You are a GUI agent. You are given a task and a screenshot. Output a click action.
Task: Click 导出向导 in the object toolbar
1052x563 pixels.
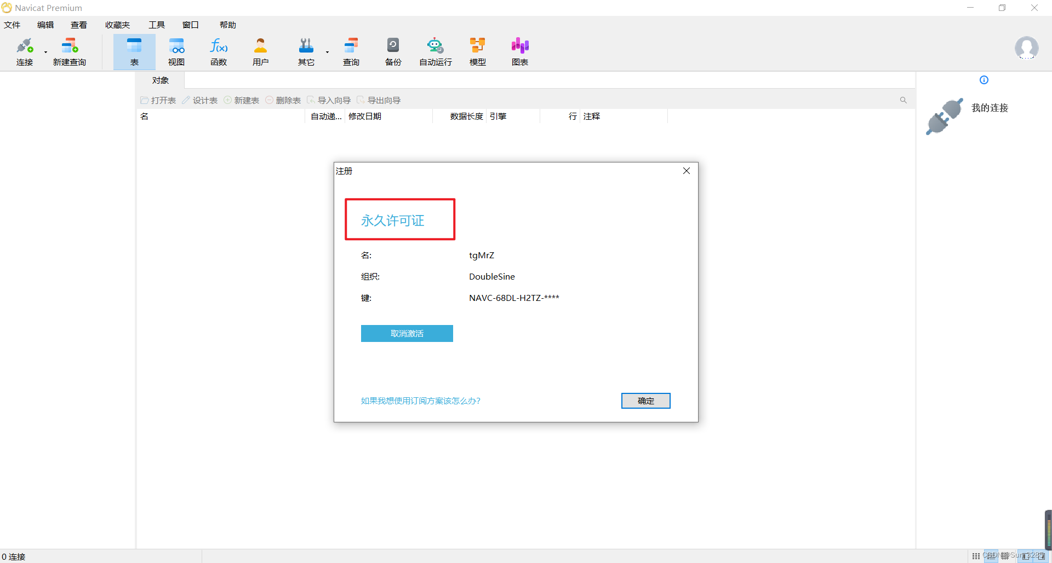379,101
